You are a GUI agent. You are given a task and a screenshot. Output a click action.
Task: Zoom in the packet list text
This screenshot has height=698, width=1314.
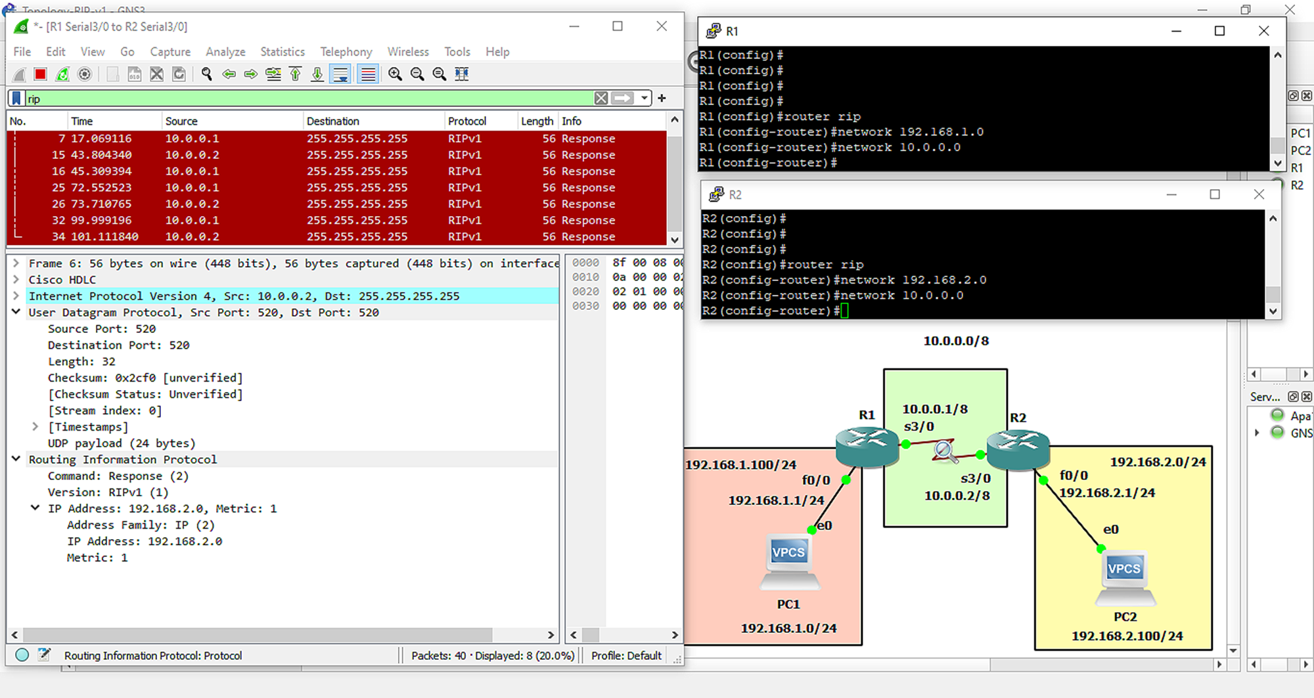tap(395, 74)
